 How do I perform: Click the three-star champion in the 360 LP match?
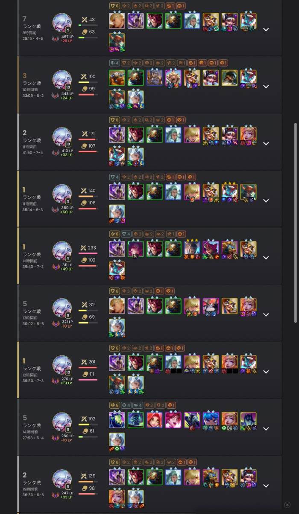click(229, 192)
